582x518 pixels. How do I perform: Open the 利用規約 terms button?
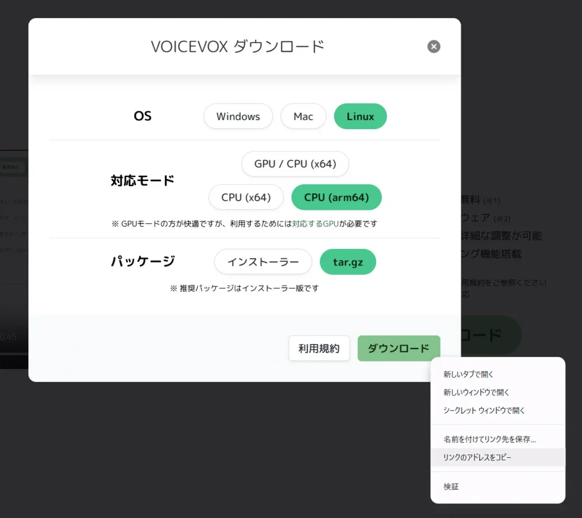tap(319, 349)
